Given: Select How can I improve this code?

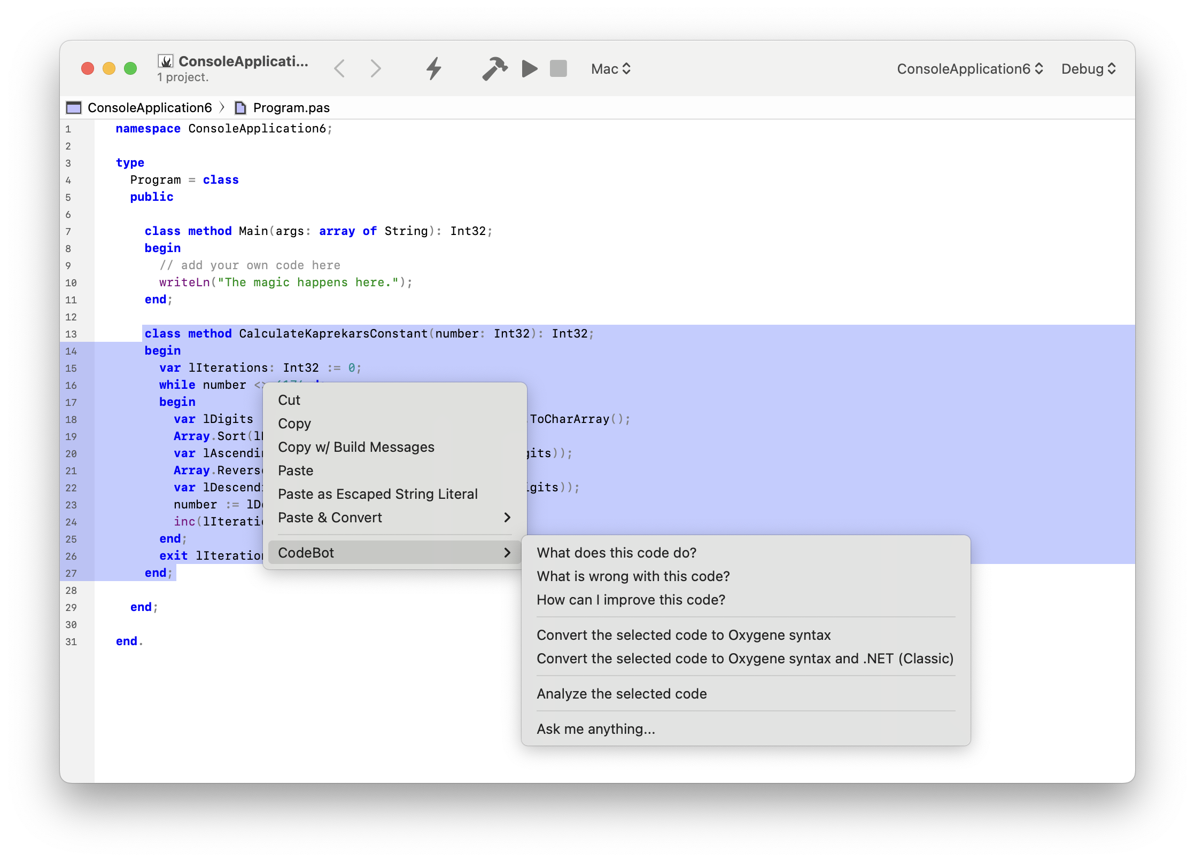Looking at the screenshot, I should click(x=746, y=600).
